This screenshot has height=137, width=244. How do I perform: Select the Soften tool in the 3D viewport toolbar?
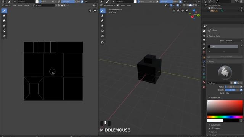pyautogui.click(x=103, y=16)
